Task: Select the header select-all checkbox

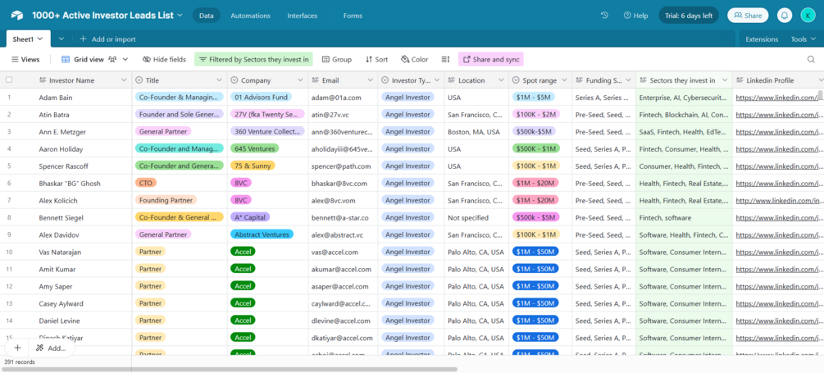Action: click(9, 80)
